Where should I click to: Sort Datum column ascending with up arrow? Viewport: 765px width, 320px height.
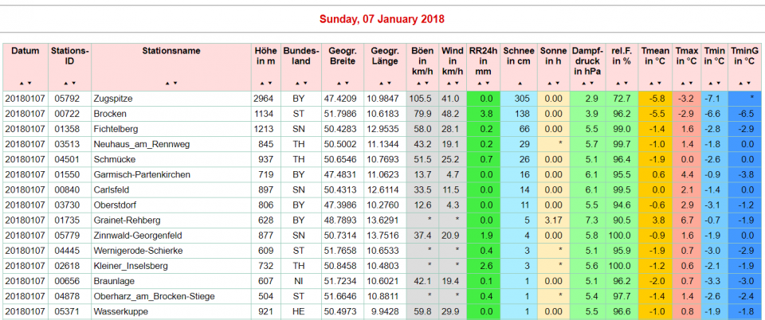click(x=22, y=83)
